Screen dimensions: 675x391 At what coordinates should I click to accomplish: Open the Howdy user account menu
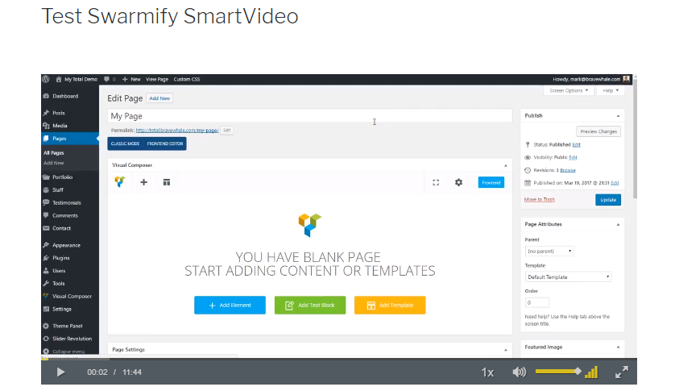591,79
